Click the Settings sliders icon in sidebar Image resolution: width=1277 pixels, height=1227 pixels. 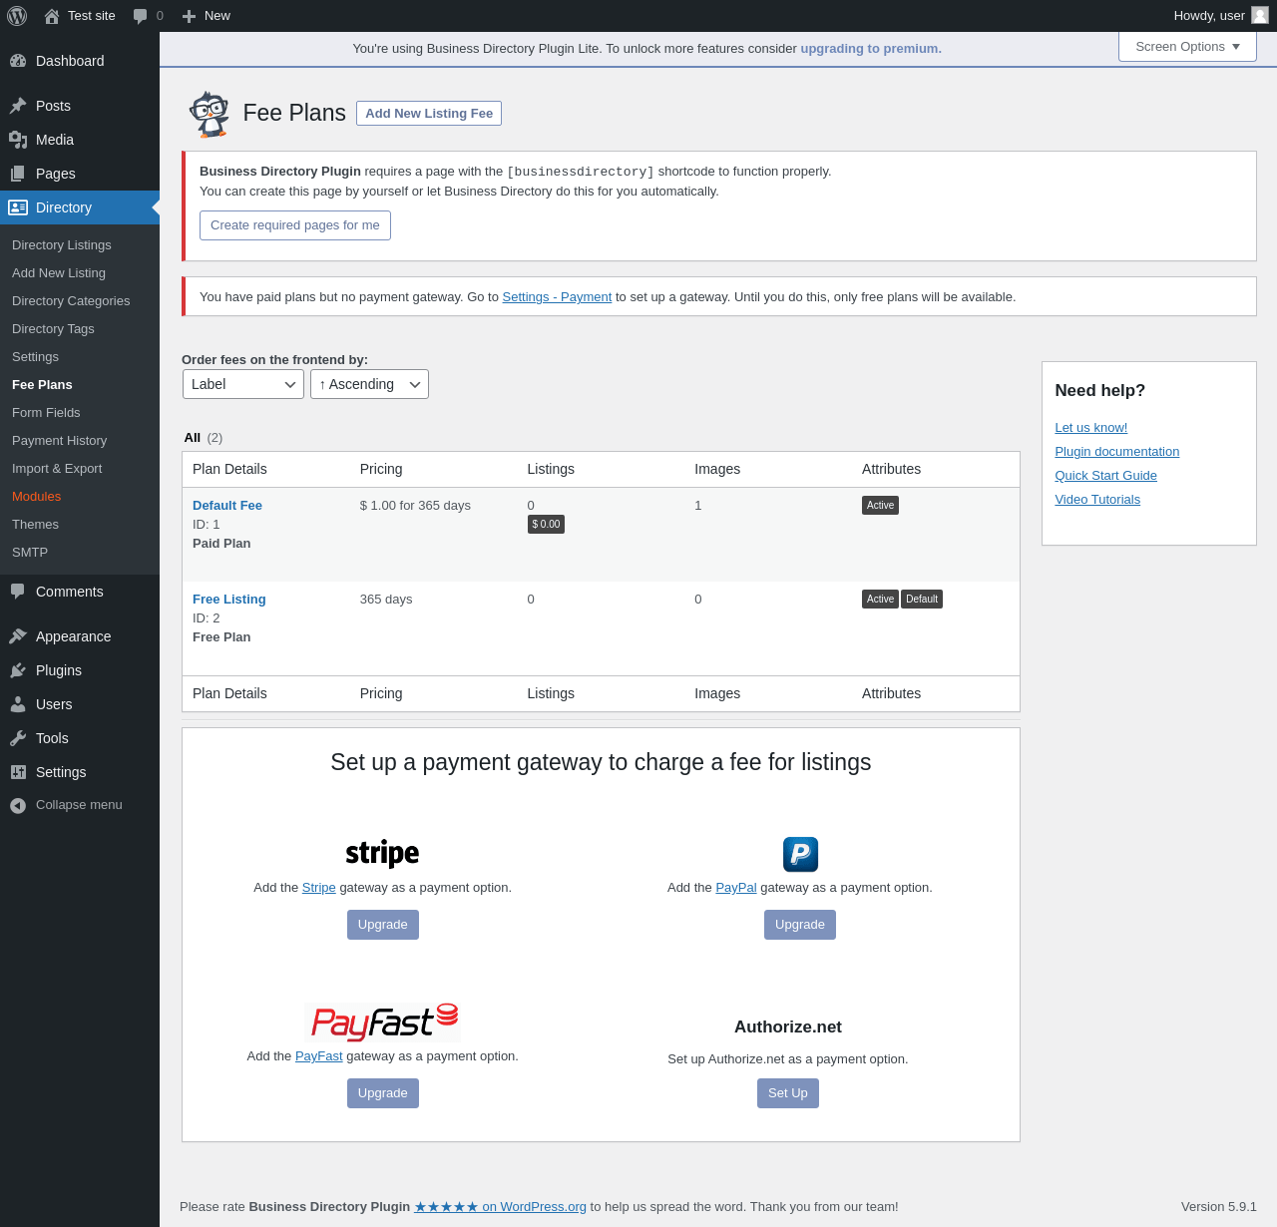(x=18, y=772)
